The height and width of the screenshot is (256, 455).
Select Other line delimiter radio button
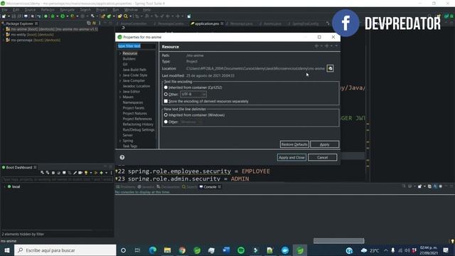coord(166,122)
